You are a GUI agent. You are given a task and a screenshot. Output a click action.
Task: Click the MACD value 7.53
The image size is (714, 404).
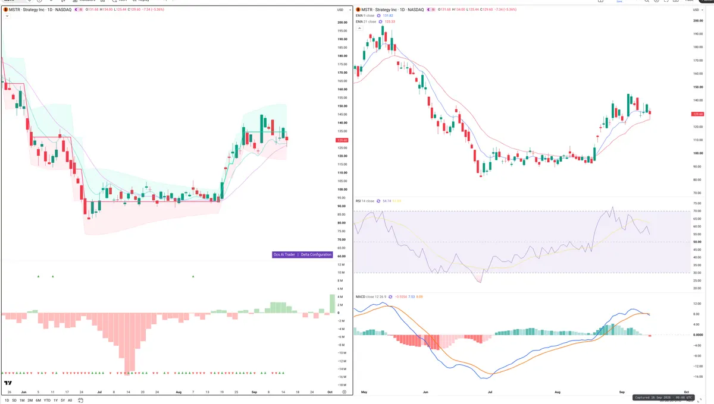coord(411,296)
